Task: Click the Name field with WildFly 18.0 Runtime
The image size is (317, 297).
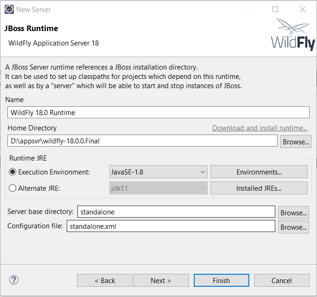Action: point(158,112)
